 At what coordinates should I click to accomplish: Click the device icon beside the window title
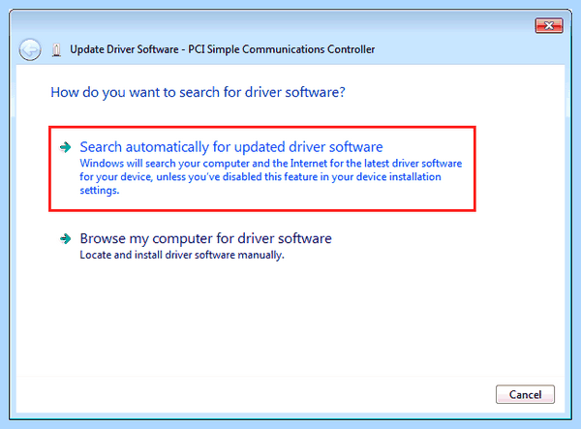point(56,49)
